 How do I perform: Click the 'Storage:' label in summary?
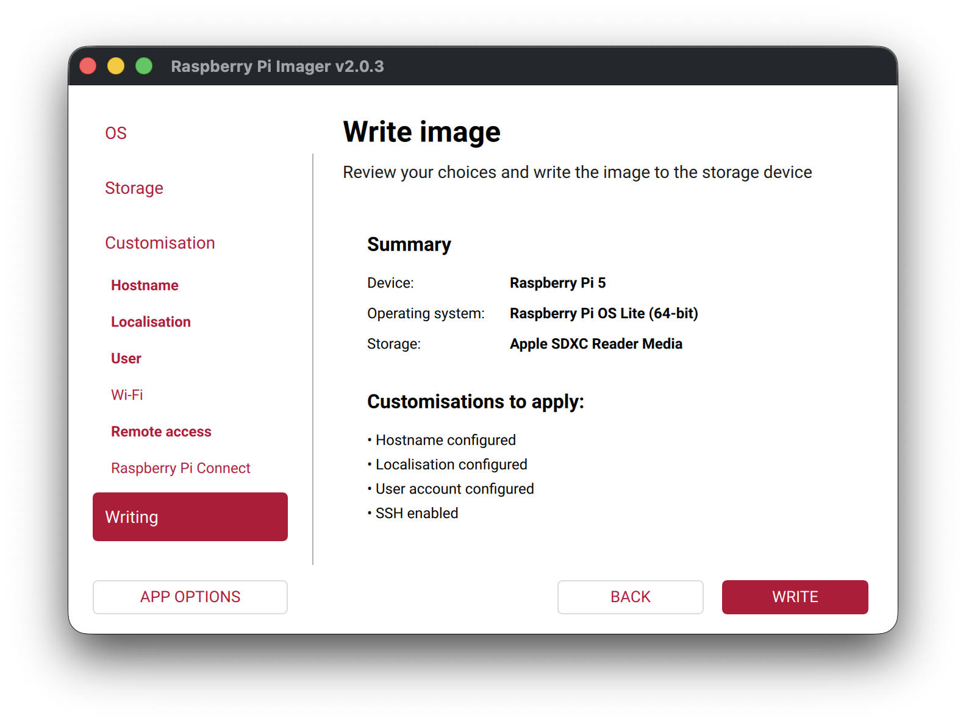394,344
